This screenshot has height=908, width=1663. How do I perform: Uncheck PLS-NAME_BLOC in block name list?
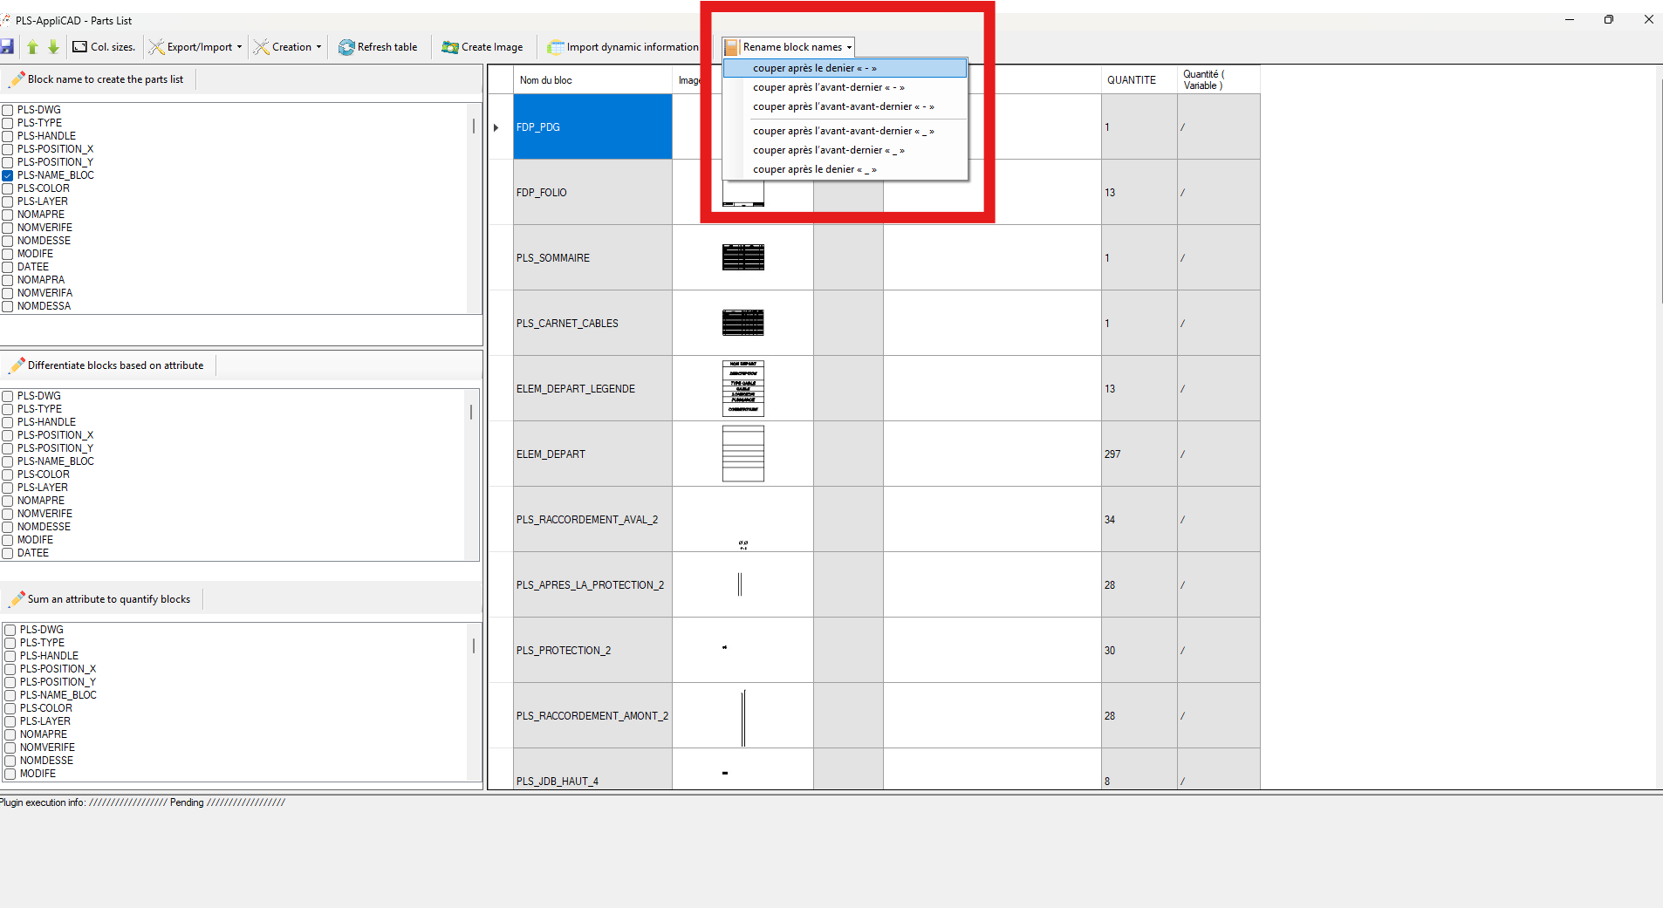(x=8, y=174)
